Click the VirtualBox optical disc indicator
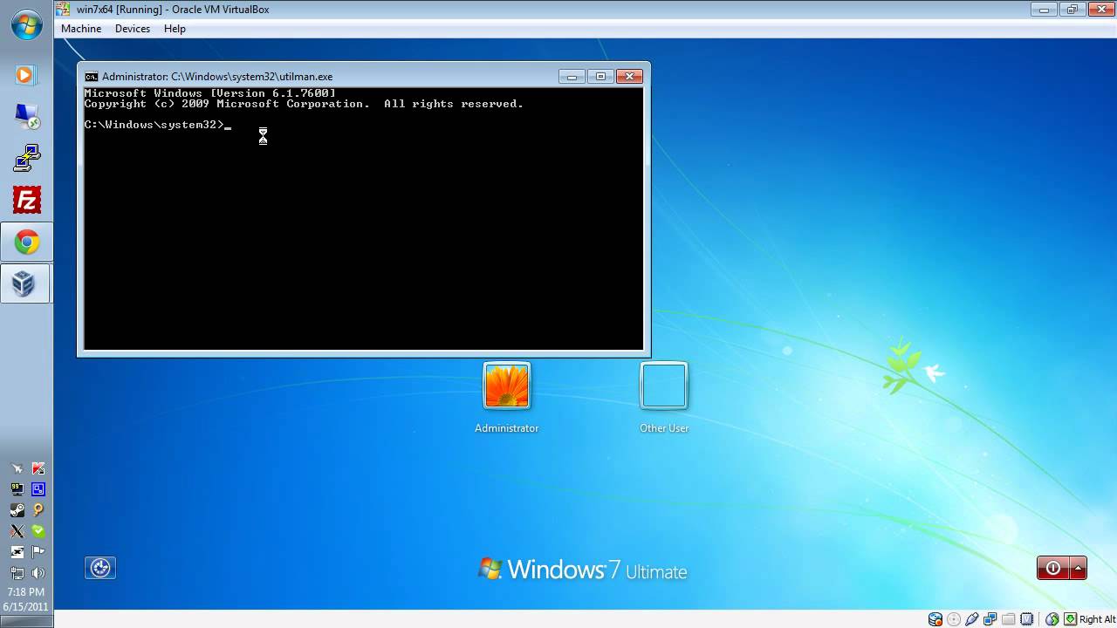Image resolution: width=1117 pixels, height=628 pixels. (954, 619)
